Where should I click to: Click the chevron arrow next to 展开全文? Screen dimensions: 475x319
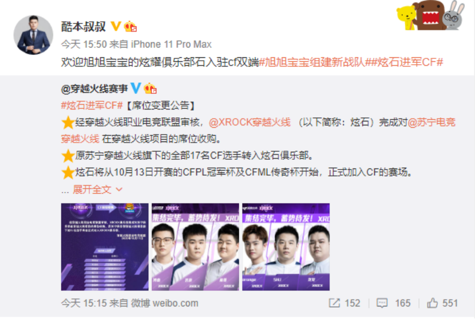coord(119,190)
